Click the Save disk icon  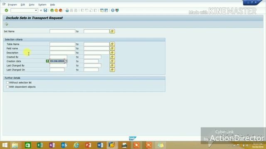click(x=45, y=10)
